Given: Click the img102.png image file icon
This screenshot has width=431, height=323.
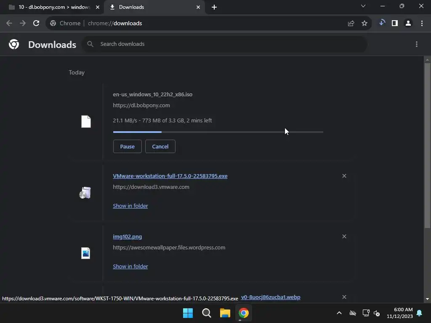Looking at the screenshot, I should tap(85, 253).
